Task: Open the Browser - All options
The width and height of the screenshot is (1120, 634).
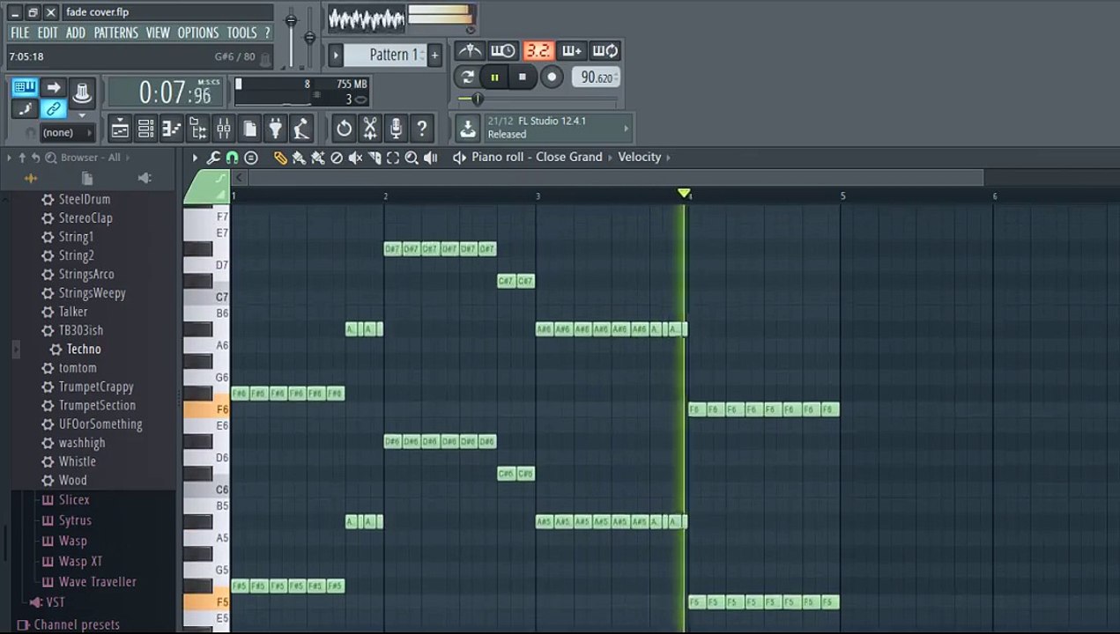Action: tap(91, 158)
